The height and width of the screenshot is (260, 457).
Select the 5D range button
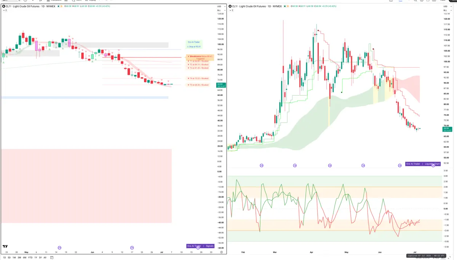9,257
